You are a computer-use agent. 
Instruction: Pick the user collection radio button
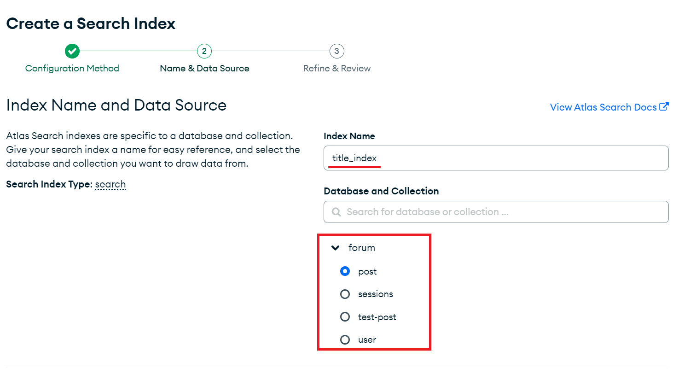tap(345, 340)
